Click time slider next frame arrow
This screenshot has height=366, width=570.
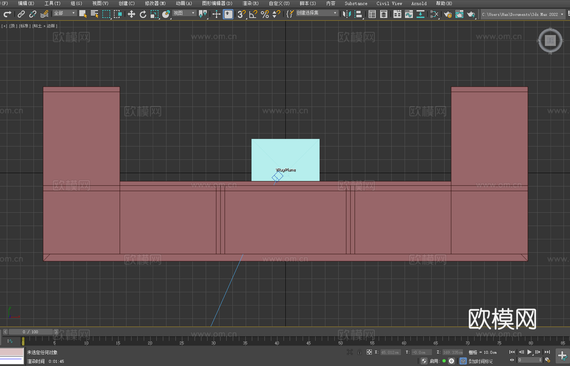click(x=56, y=332)
